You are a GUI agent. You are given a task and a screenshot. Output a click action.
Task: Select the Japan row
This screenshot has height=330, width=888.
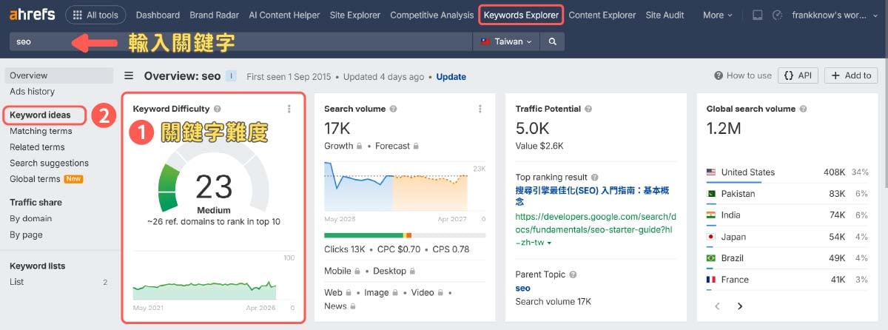788,237
